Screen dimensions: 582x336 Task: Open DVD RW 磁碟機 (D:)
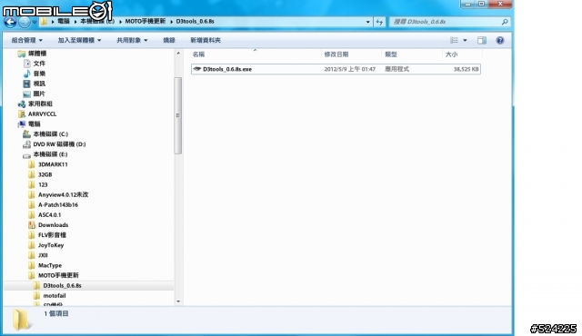point(59,144)
